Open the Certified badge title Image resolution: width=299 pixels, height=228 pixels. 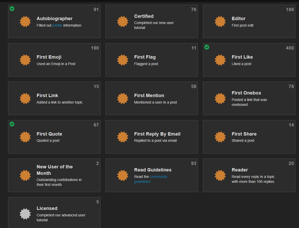144,16
